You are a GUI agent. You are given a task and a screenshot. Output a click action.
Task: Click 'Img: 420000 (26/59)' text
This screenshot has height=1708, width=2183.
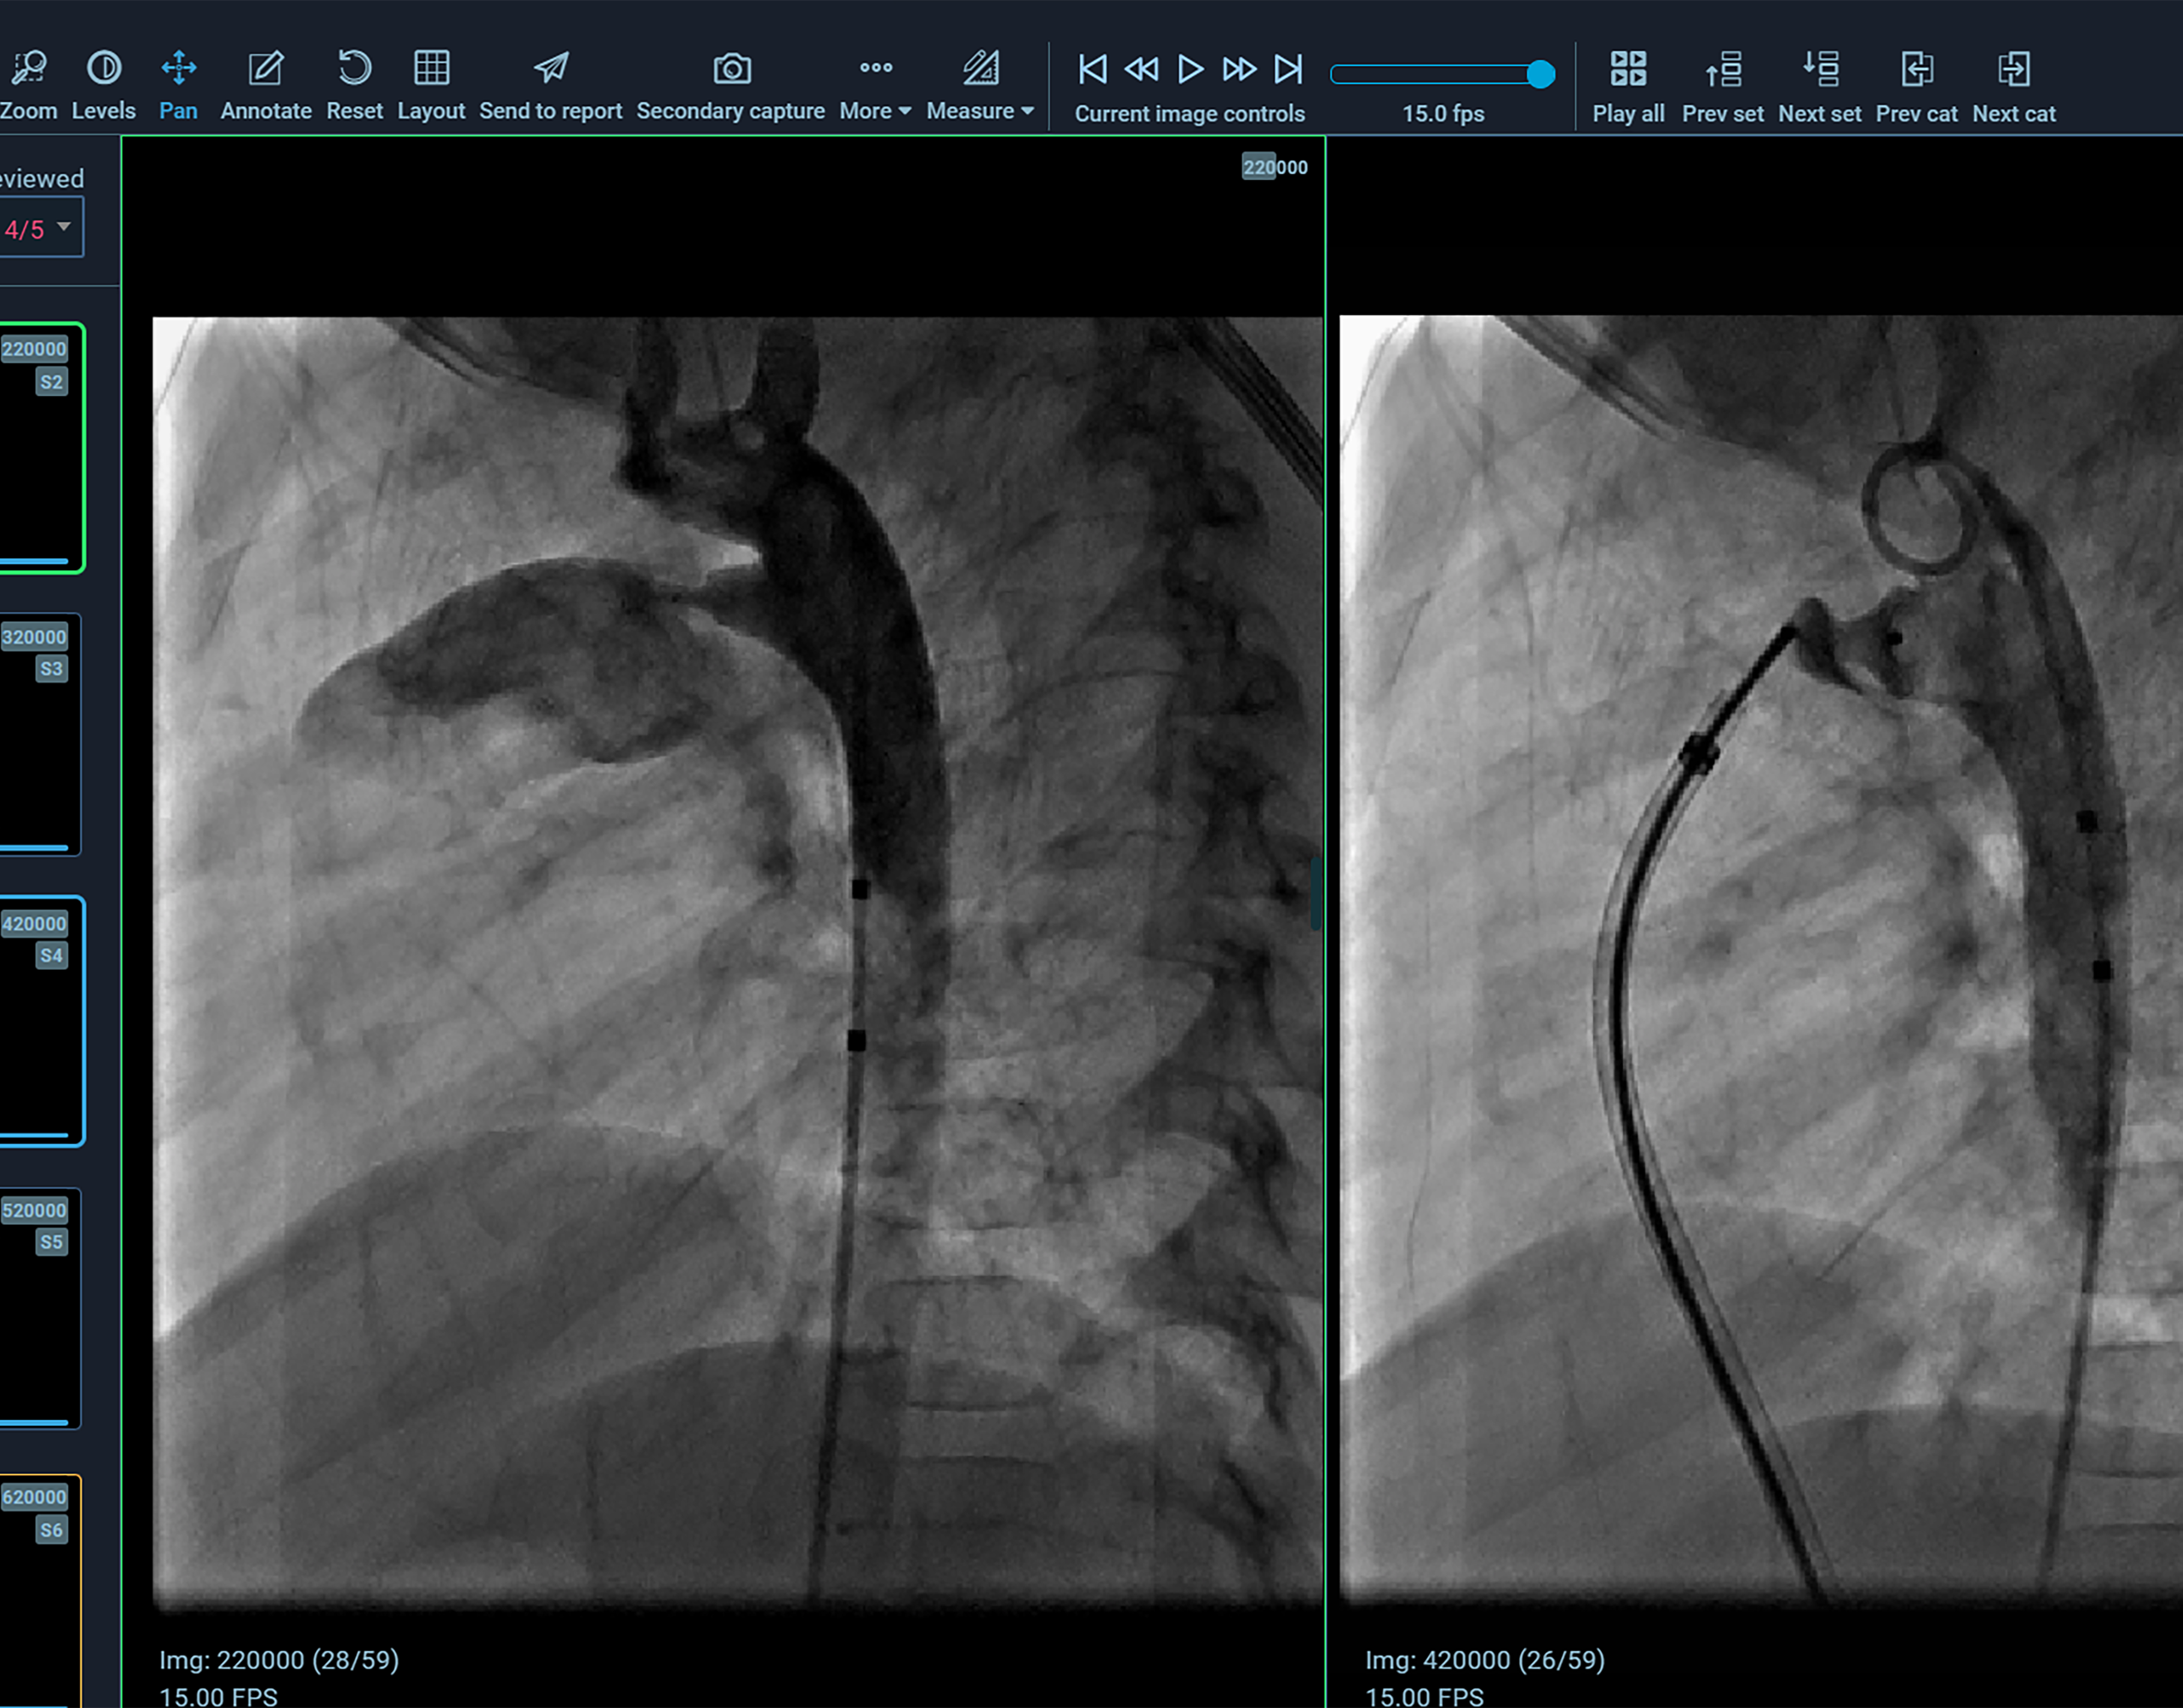(1486, 1660)
